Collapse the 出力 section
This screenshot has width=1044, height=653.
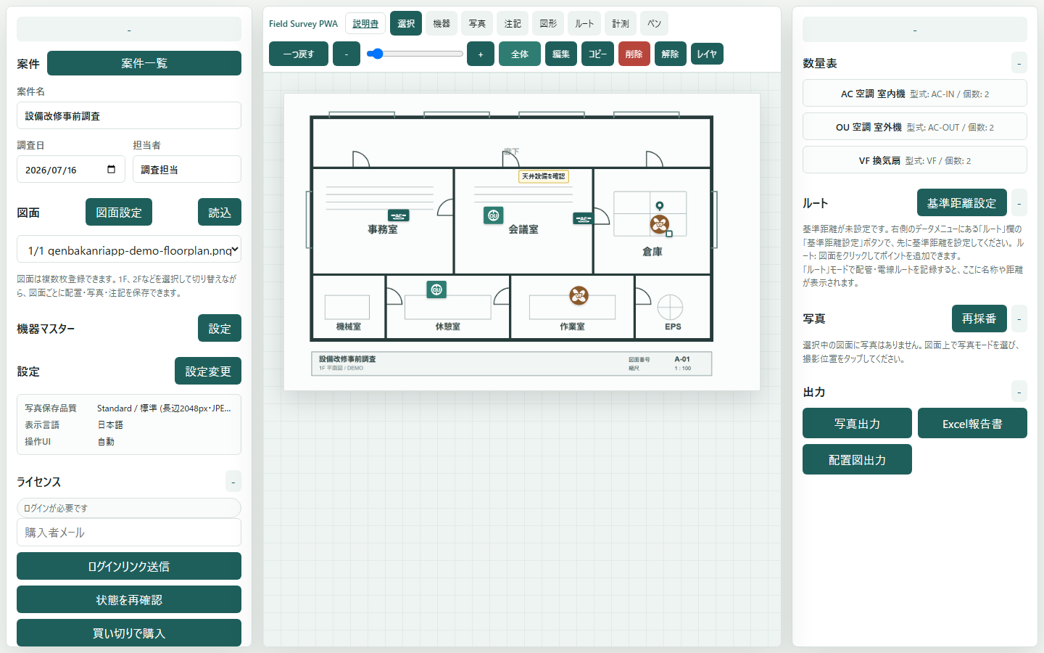(x=1019, y=392)
